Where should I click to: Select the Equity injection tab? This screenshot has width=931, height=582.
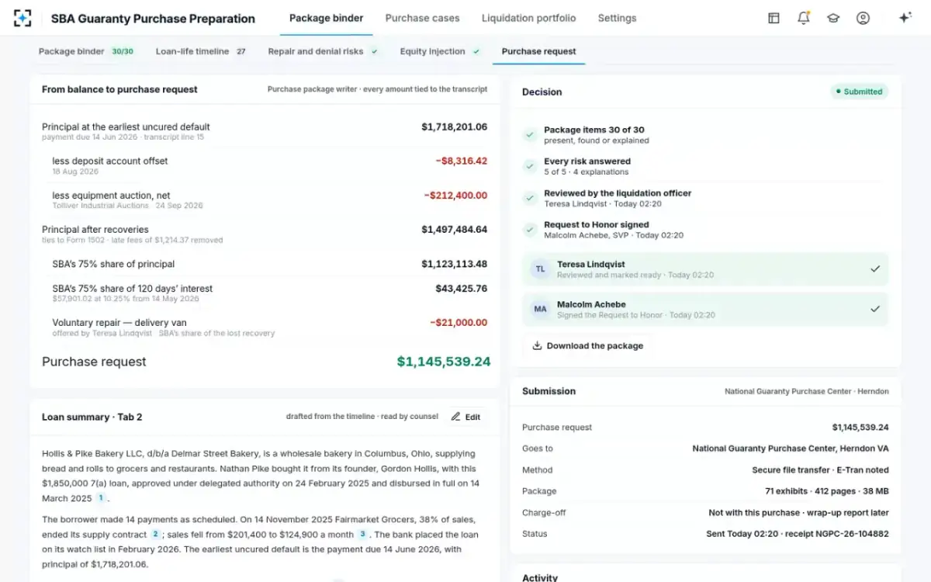[x=441, y=51]
